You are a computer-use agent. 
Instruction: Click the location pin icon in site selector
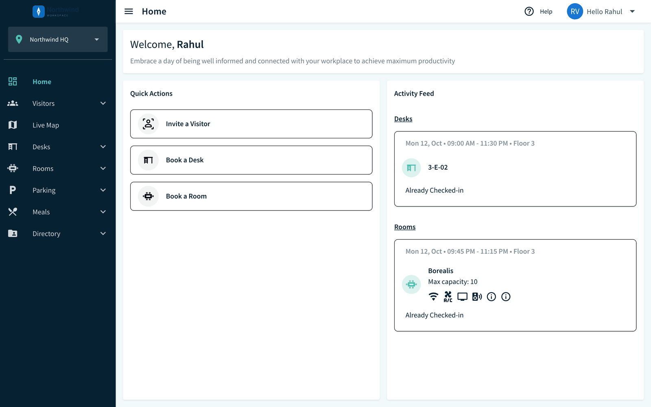pyautogui.click(x=19, y=39)
